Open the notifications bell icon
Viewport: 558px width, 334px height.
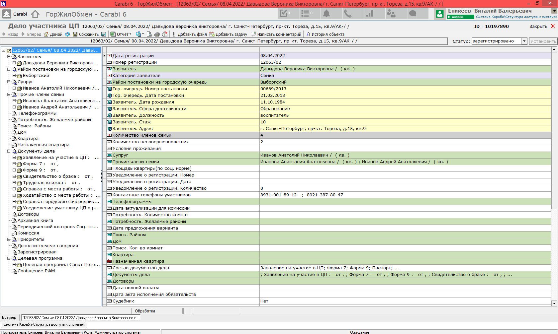327,14
